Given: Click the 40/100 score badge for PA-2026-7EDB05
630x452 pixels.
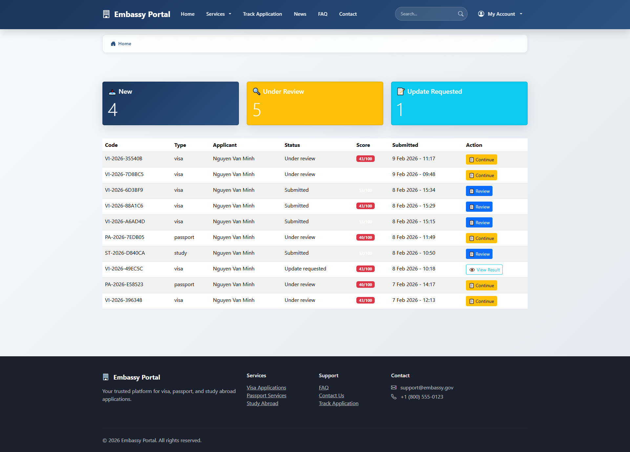Looking at the screenshot, I should [365, 237].
